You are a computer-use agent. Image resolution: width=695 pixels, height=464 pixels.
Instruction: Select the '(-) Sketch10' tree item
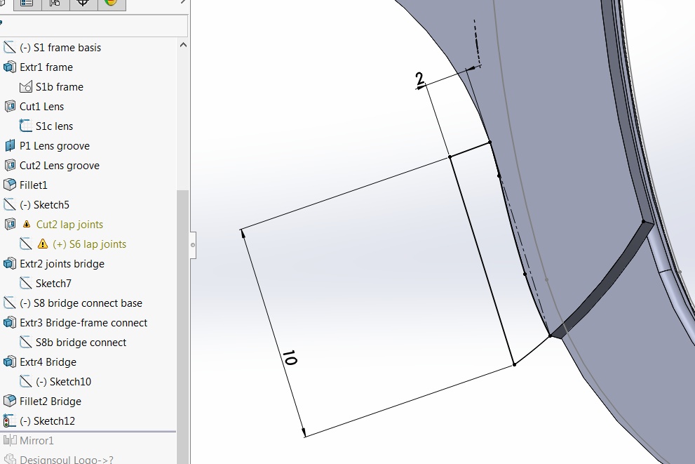click(63, 381)
